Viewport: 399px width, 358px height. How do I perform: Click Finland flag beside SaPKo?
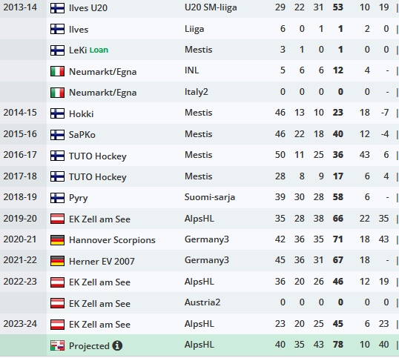click(57, 134)
